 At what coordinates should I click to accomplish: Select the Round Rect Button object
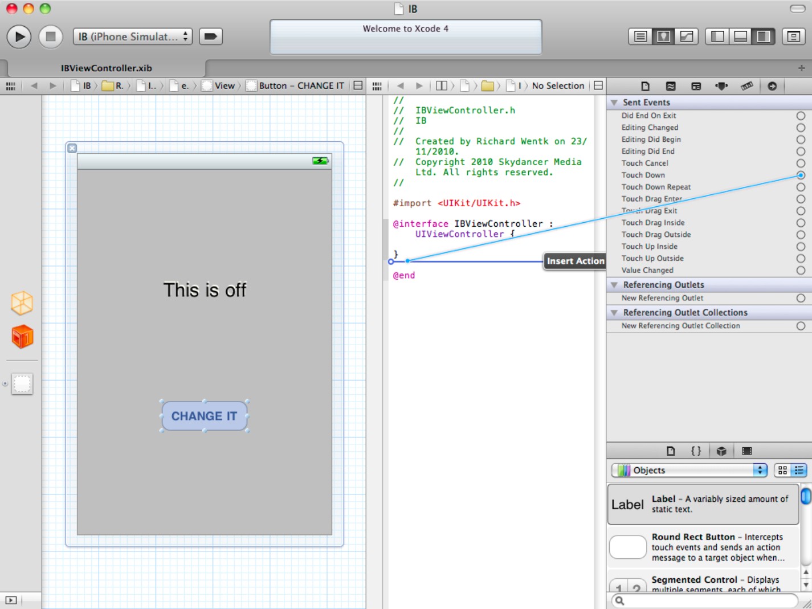(703, 547)
